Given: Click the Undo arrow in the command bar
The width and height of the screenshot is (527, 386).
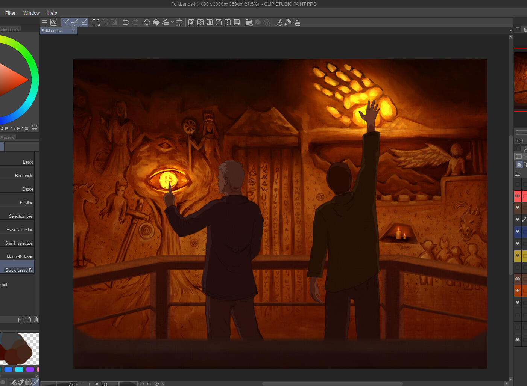Looking at the screenshot, I should tap(126, 22).
